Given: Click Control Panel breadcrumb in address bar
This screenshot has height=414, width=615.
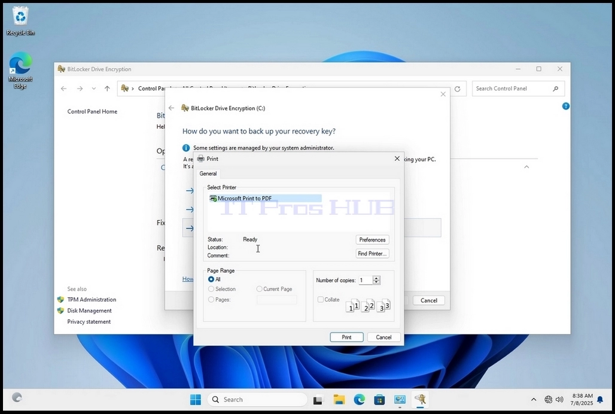Looking at the screenshot, I should (x=151, y=89).
